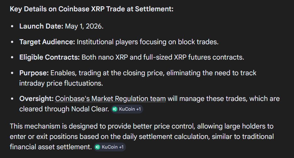Open the Coinbase's Market Regulation team link

[110, 99]
